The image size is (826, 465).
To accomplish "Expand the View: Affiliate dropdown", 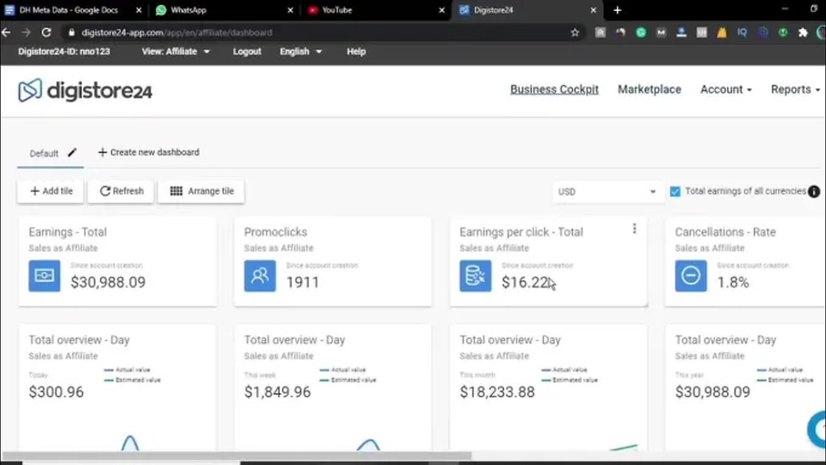I will [176, 52].
